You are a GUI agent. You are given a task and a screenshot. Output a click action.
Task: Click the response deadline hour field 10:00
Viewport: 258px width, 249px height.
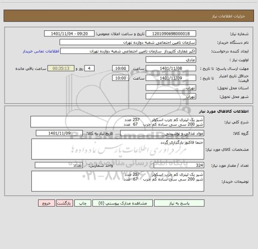120,68
